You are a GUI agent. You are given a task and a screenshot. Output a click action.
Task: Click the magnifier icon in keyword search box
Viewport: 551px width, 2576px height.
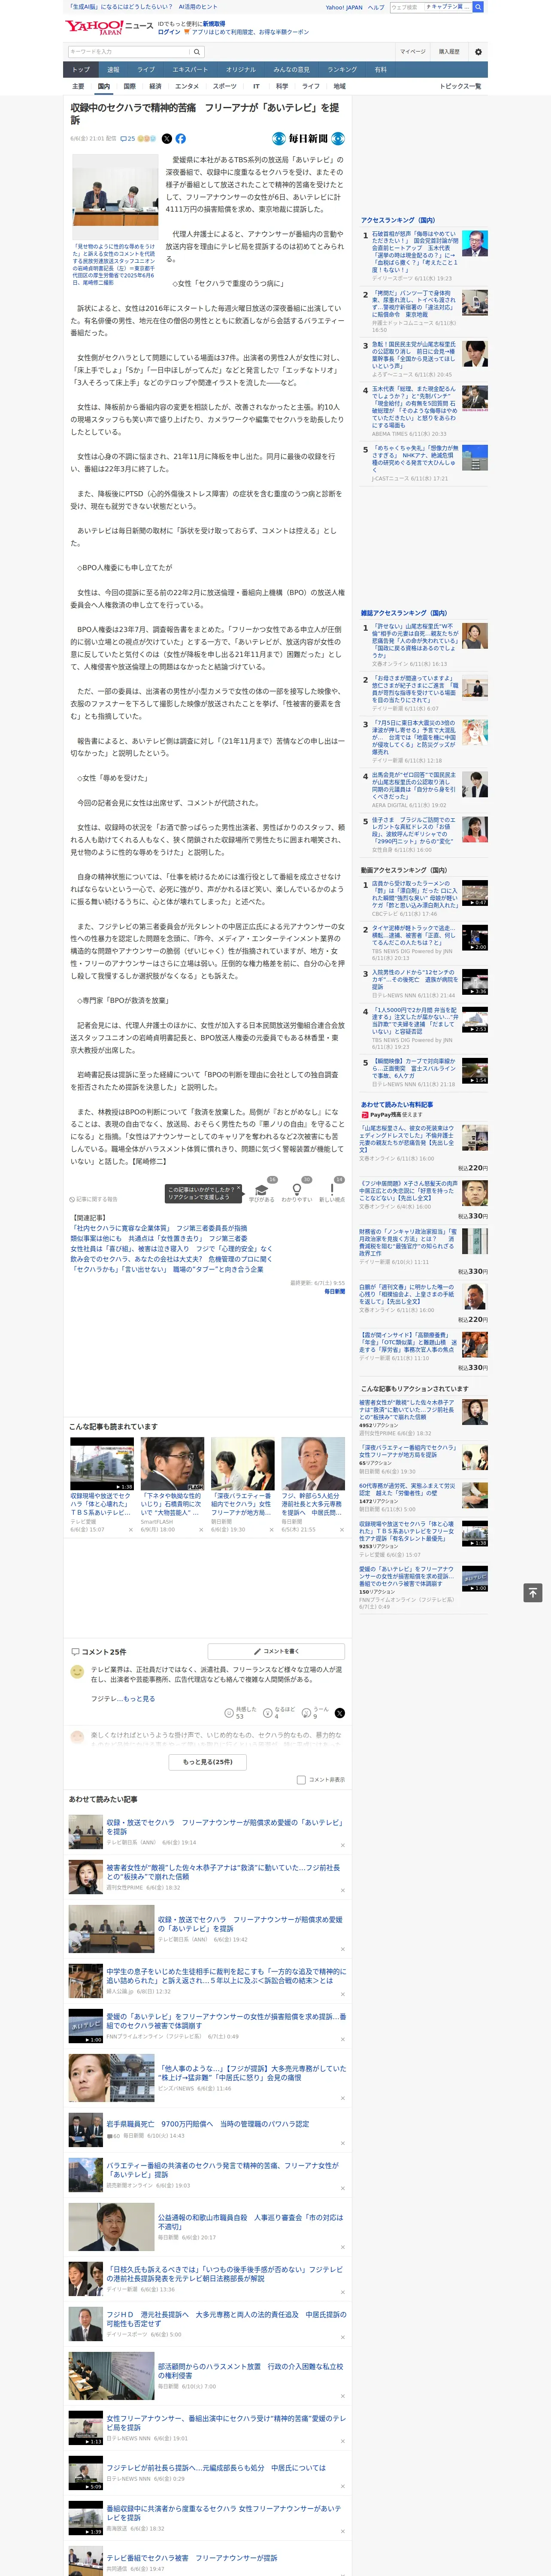[197, 52]
